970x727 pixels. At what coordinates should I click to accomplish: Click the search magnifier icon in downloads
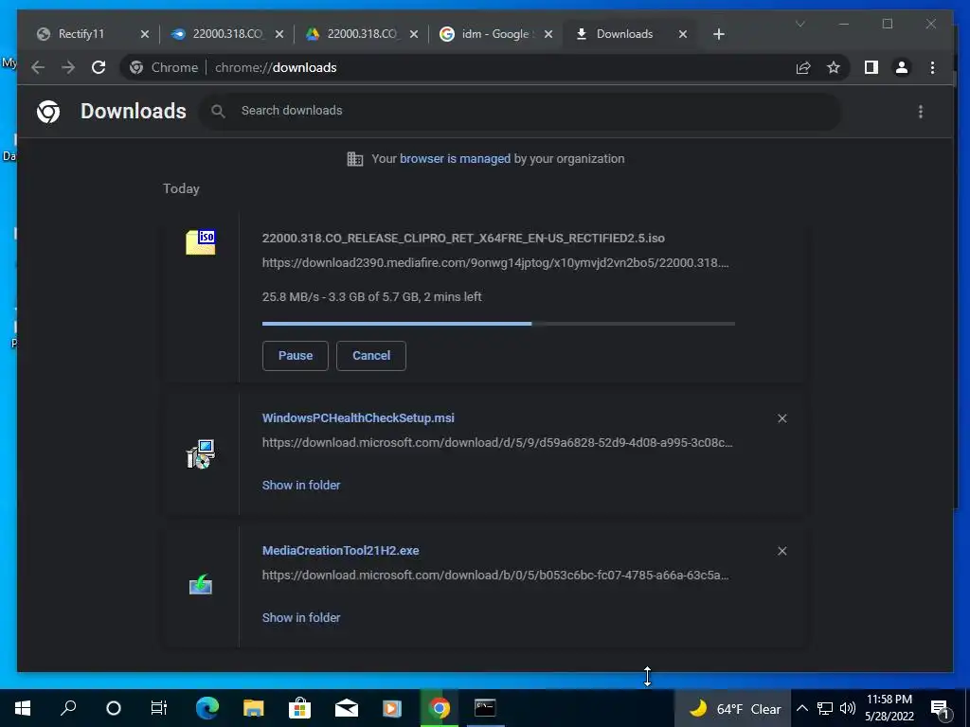pyautogui.click(x=218, y=112)
